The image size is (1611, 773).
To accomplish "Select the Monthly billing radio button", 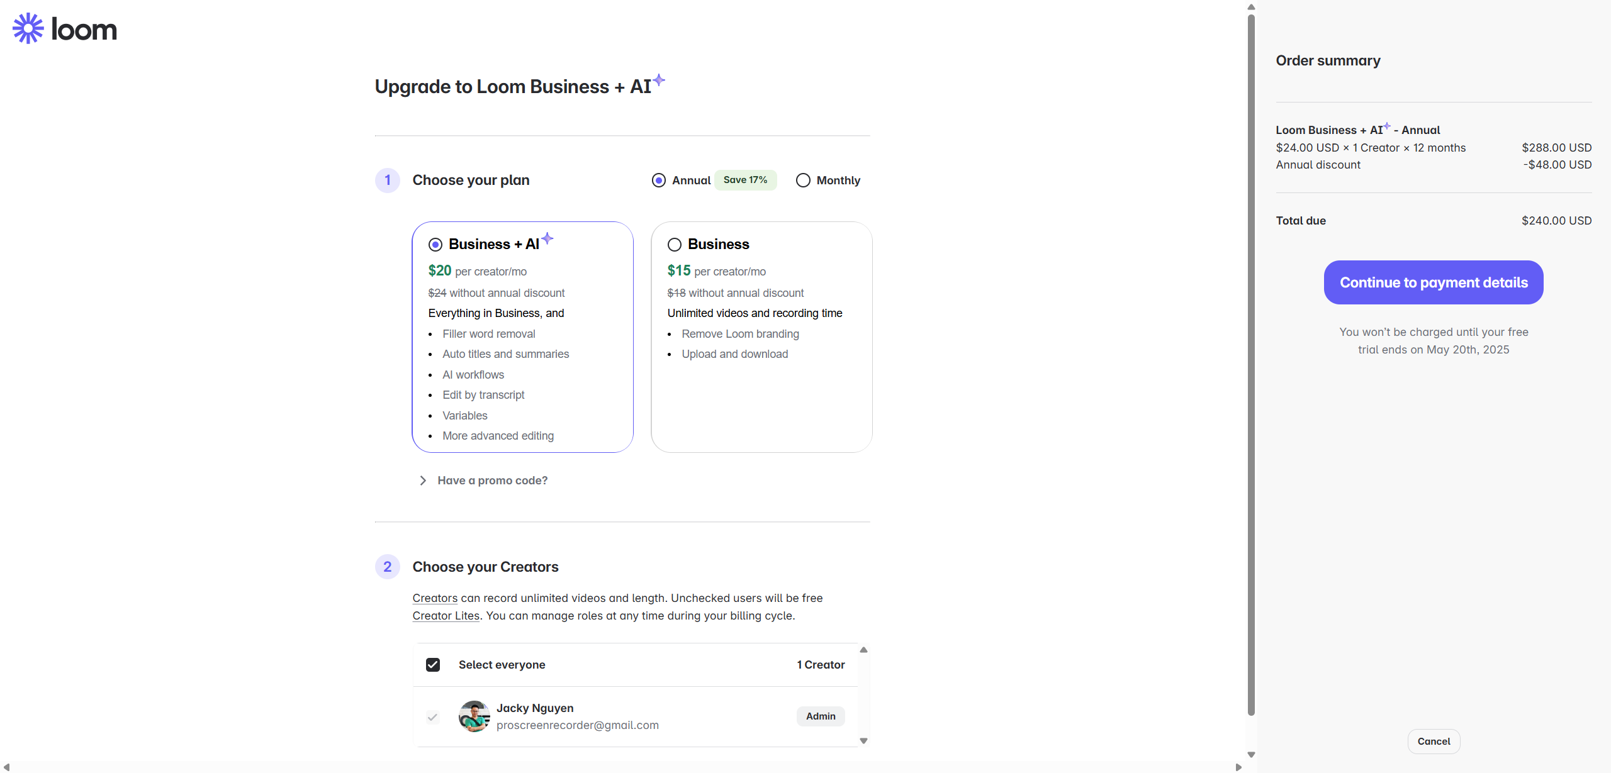I will [803, 181].
